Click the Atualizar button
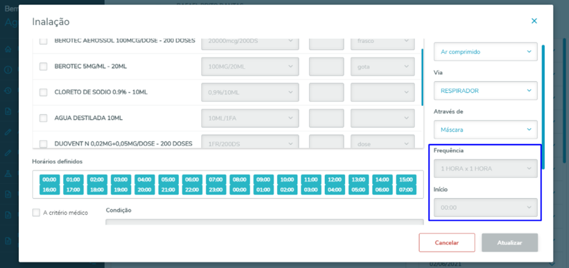Viewport: 569px width, 268px height. click(x=510, y=243)
